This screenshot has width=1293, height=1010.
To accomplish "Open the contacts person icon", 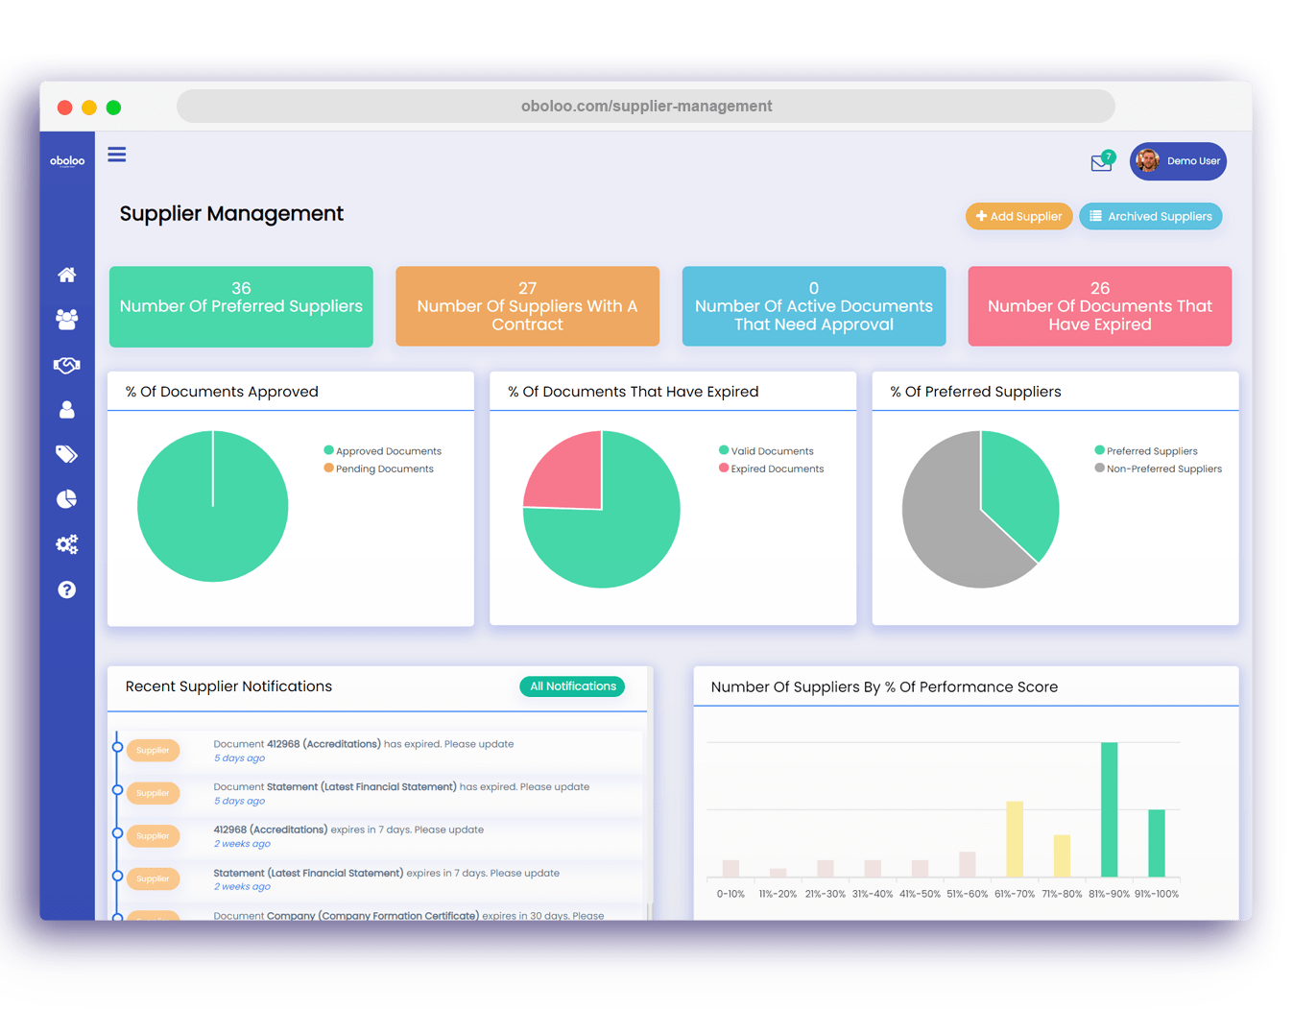I will pyautogui.click(x=66, y=410).
